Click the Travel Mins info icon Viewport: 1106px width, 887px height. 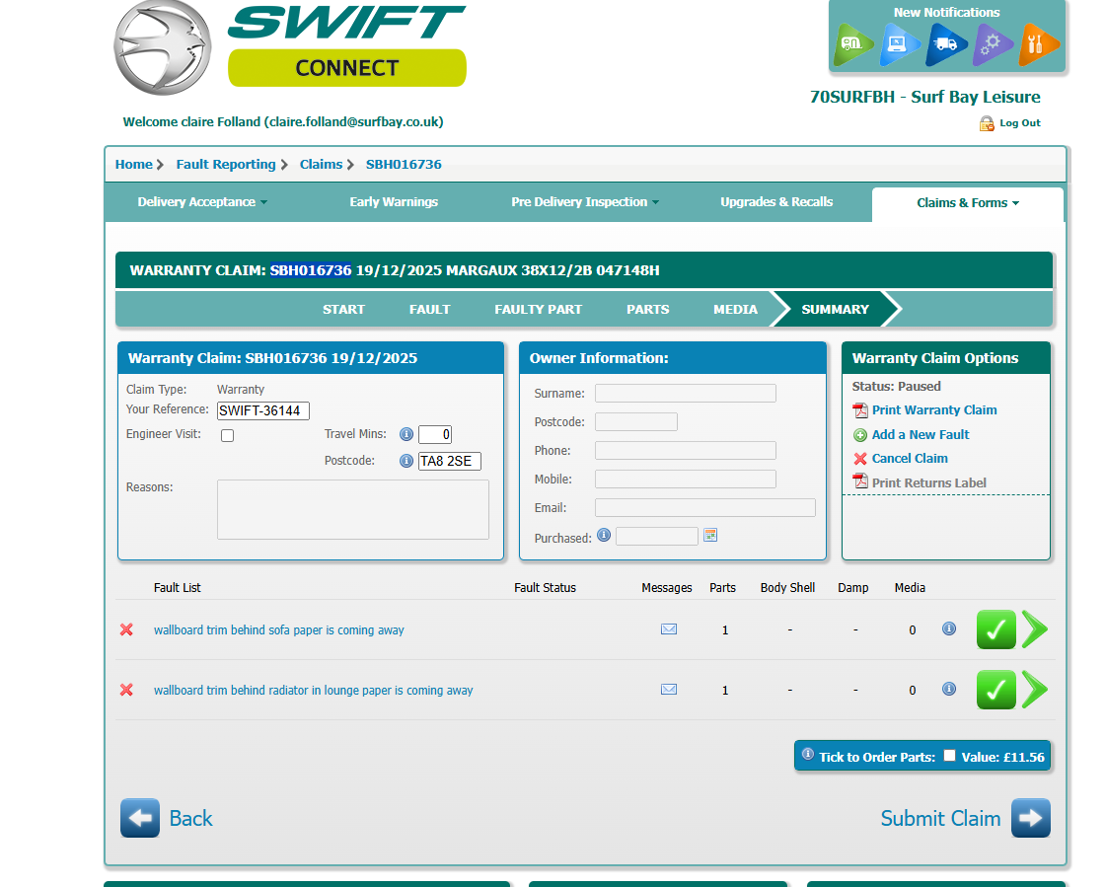point(406,434)
